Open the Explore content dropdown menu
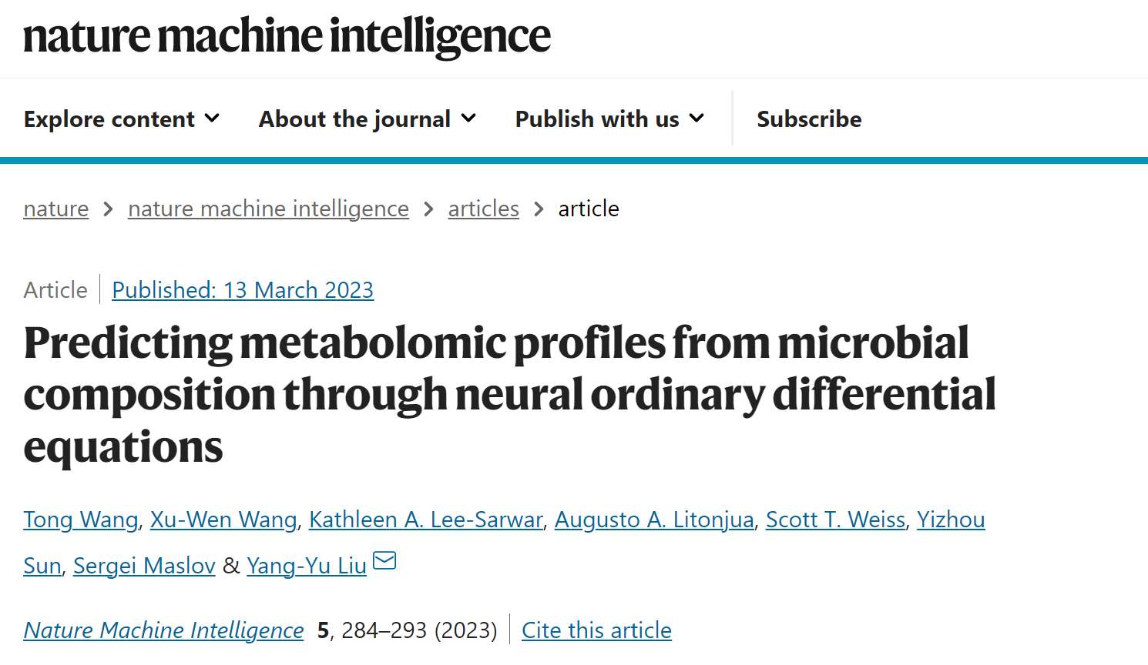 tap(109, 119)
